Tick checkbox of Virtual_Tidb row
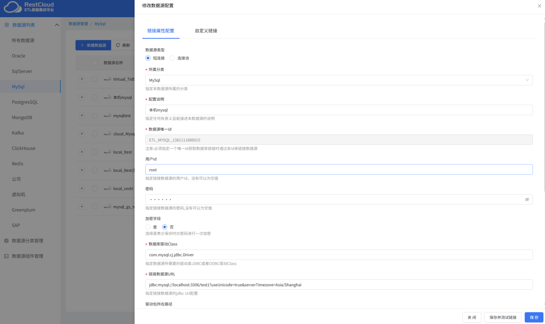This screenshot has width=545, height=324. (95, 79)
